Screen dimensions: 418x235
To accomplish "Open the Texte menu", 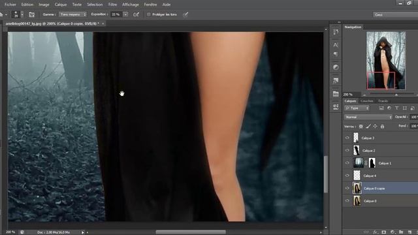I will coord(77,5).
